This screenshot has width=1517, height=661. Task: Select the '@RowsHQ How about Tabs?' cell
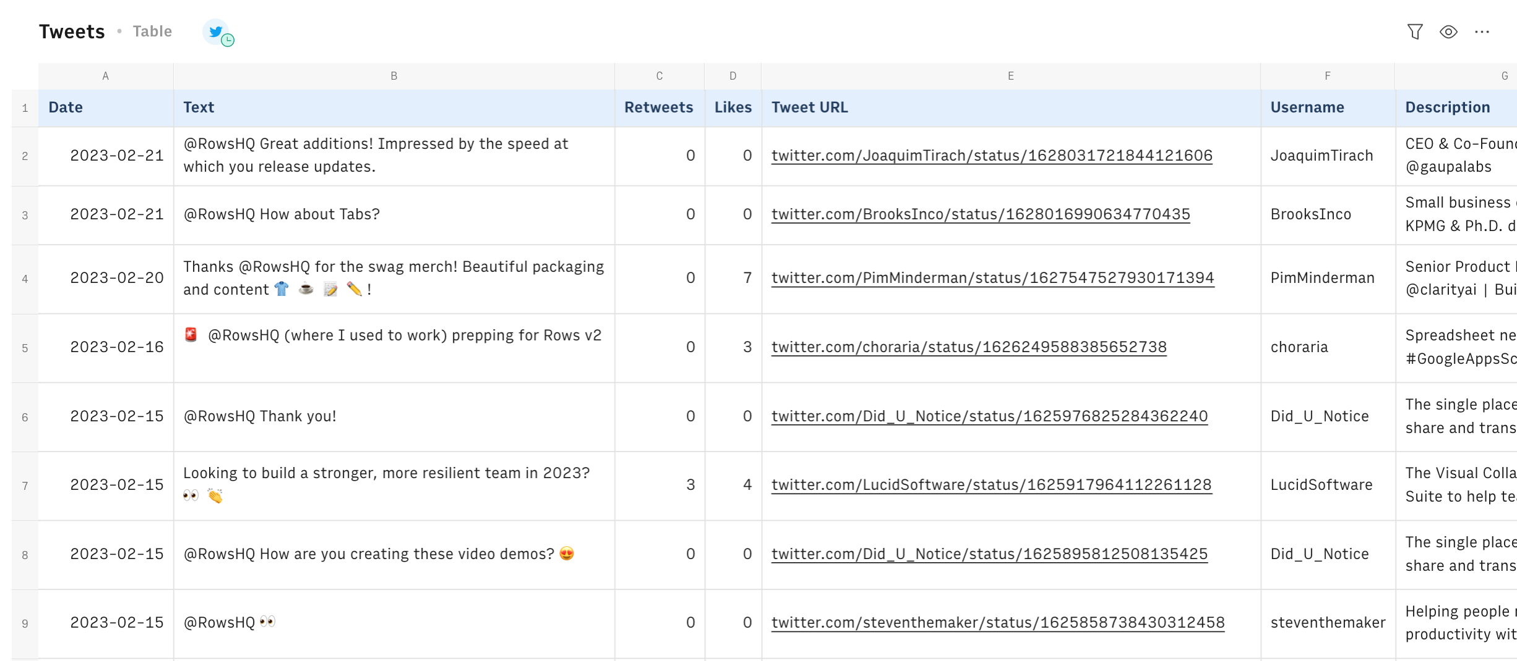394,215
